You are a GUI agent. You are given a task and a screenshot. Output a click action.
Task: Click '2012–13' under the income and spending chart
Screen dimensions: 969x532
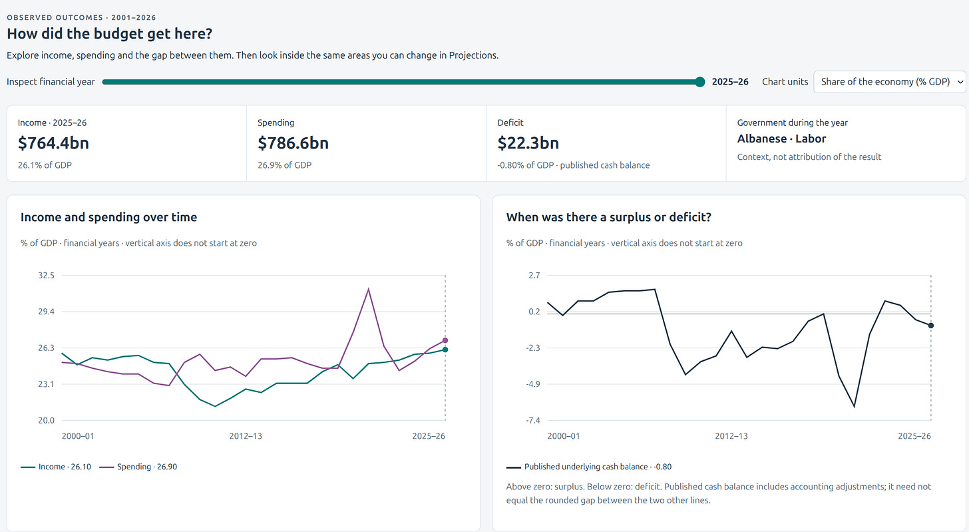246,437
